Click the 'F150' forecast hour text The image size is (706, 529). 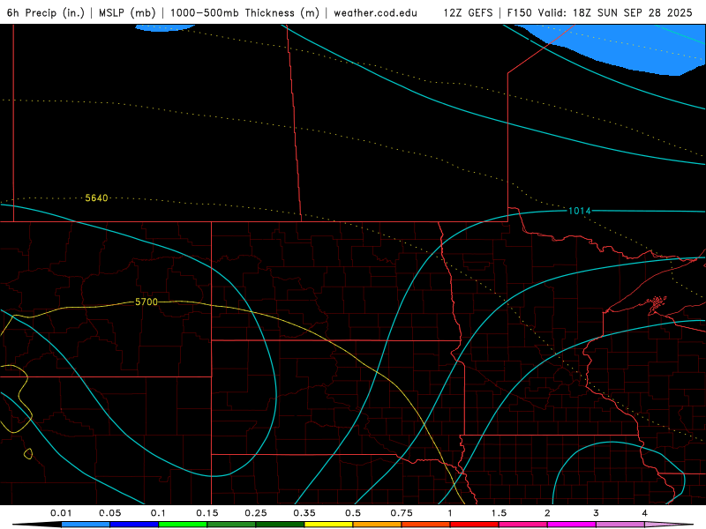coord(519,12)
